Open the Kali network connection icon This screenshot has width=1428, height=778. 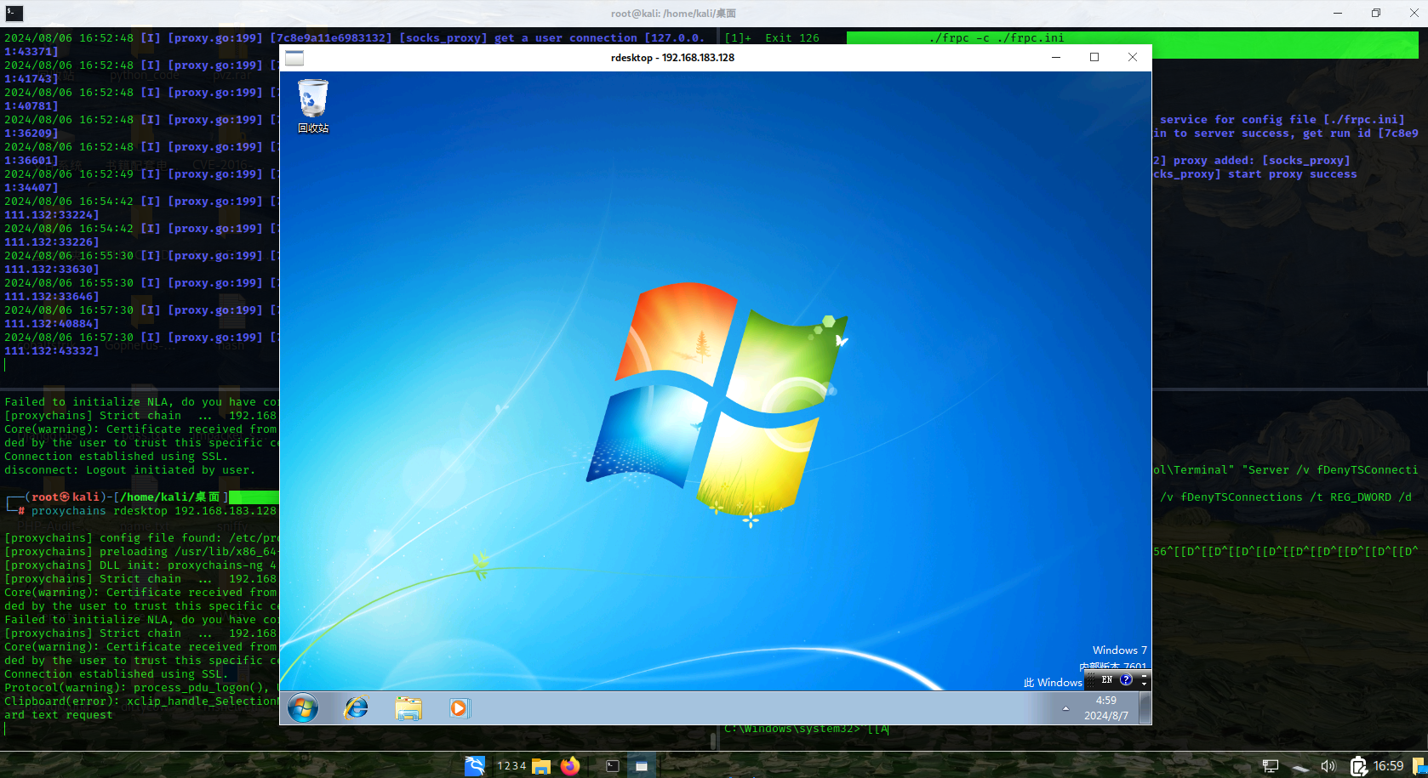pyautogui.click(x=1271, y=766)
